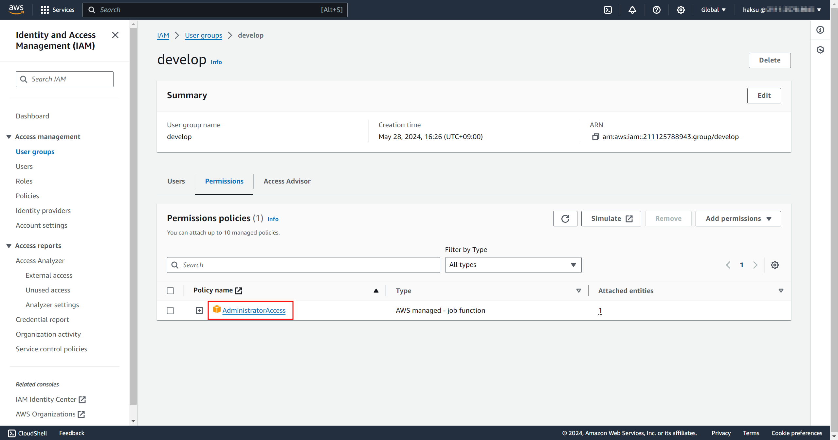The height and width of the screenshot is (440, 838).
Task: Switch to the Access Advisor tab
Action: tap(287, 181)
